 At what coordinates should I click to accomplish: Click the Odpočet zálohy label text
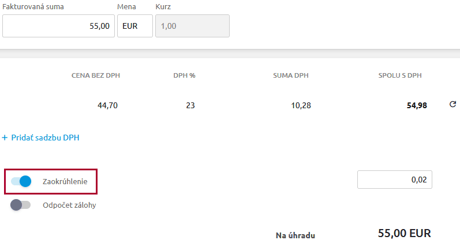tap(69, 205)
